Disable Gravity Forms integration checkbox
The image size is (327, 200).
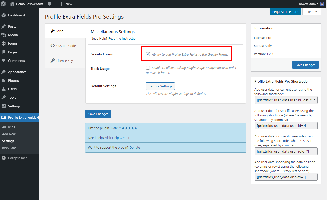point(148,54)
